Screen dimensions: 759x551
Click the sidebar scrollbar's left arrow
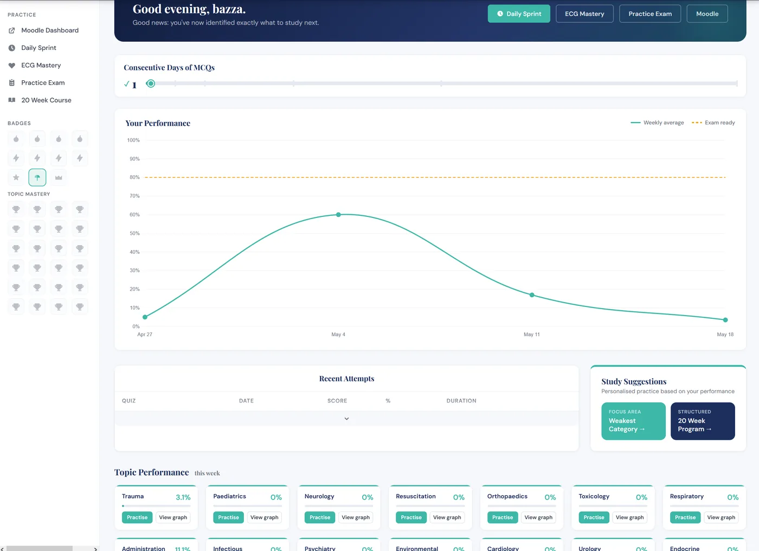[3, 549]
